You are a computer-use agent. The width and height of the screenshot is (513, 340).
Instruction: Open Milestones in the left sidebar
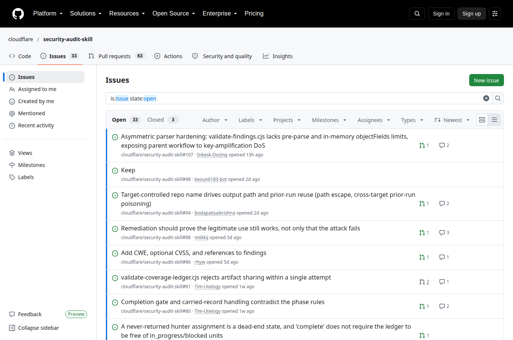point(45,165)
